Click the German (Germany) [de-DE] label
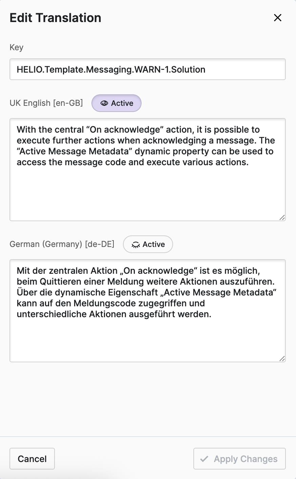Image resolution: width=296 pixels, height=479 pixels. [x=62, y=244]
